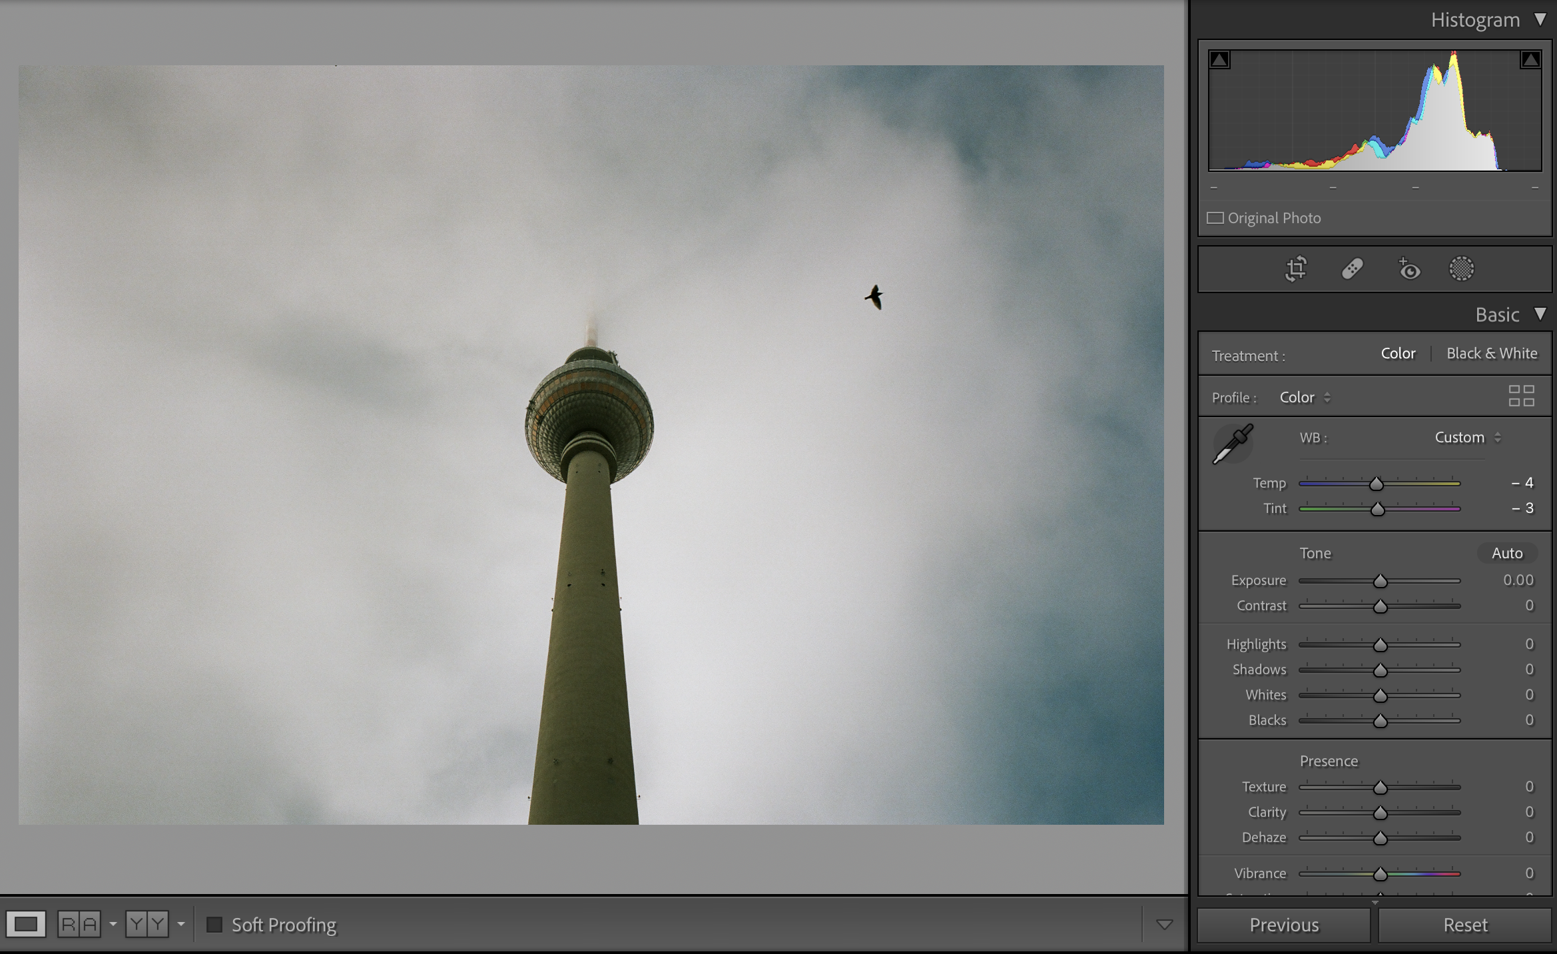Open the Profile Browser grid icon
This screenshot has width=1557, height=954.
click(1521, 396)
